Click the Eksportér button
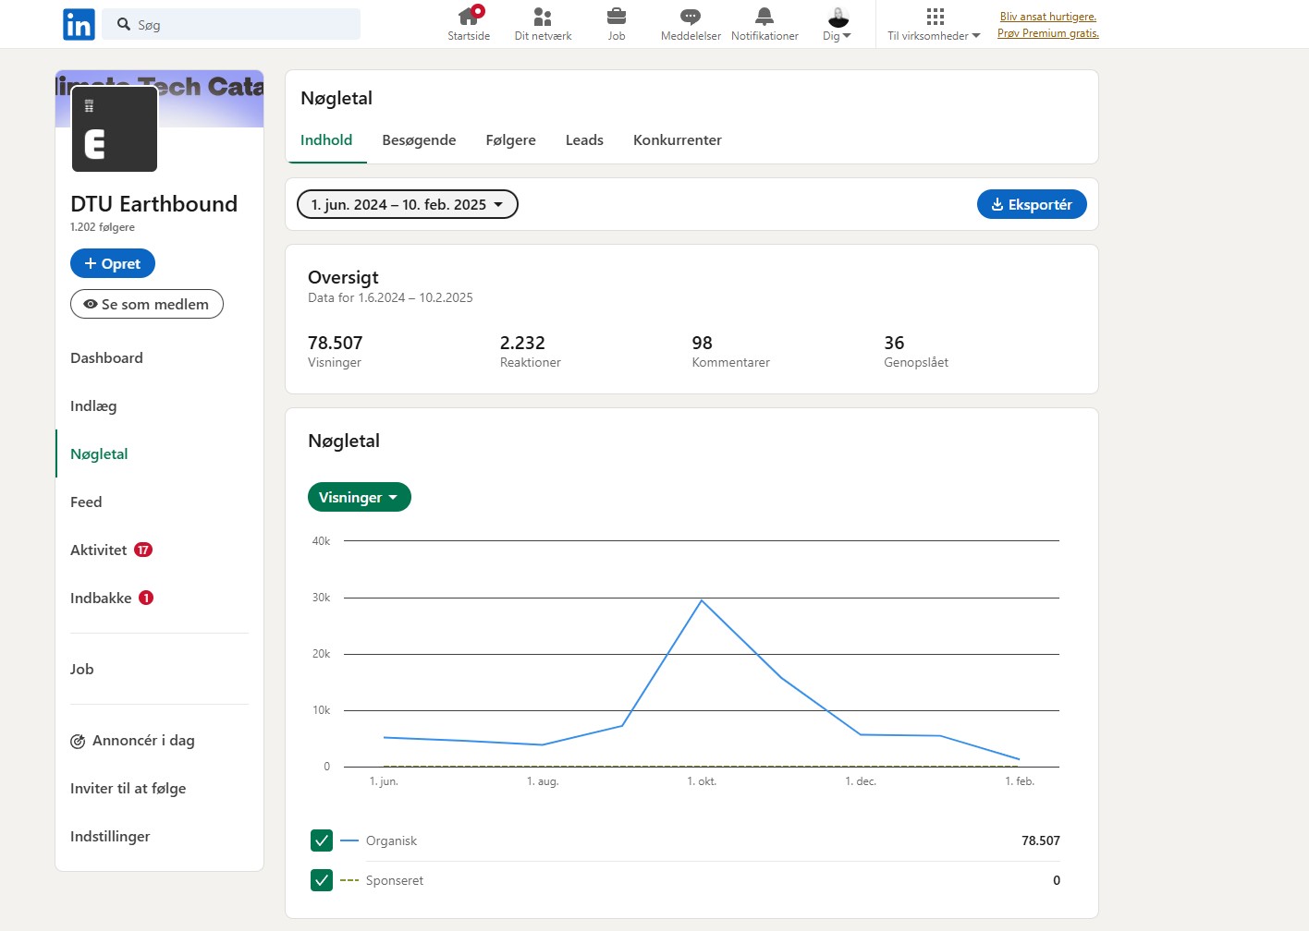The height and width of the screenshot is (931, 1309). [x=1032, y=204]
